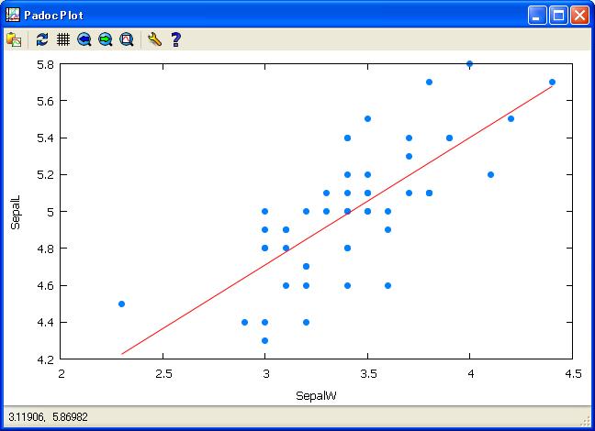The image size is (595, 431).
Task: Select the rightmost data point at SepalW 4.4
Action: [x=552, y=82]
